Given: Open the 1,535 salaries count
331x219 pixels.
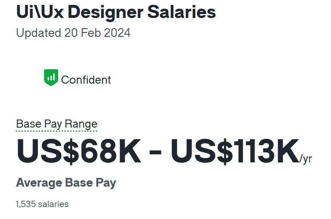Looking at the screenshot, I should point(42,204).
